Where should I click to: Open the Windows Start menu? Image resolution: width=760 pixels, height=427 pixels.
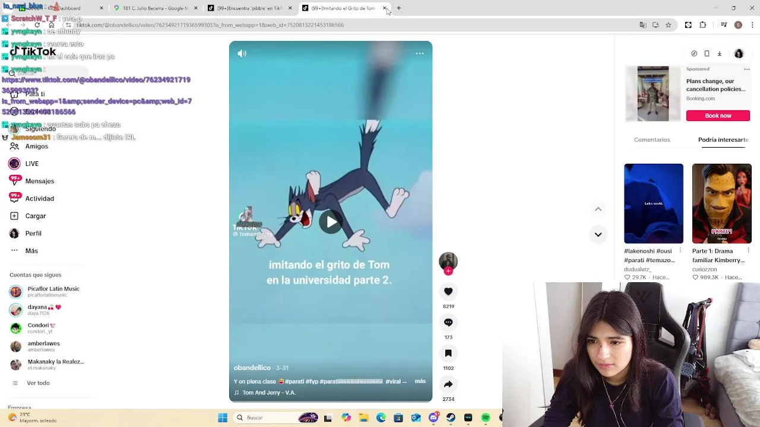point(223,418)
